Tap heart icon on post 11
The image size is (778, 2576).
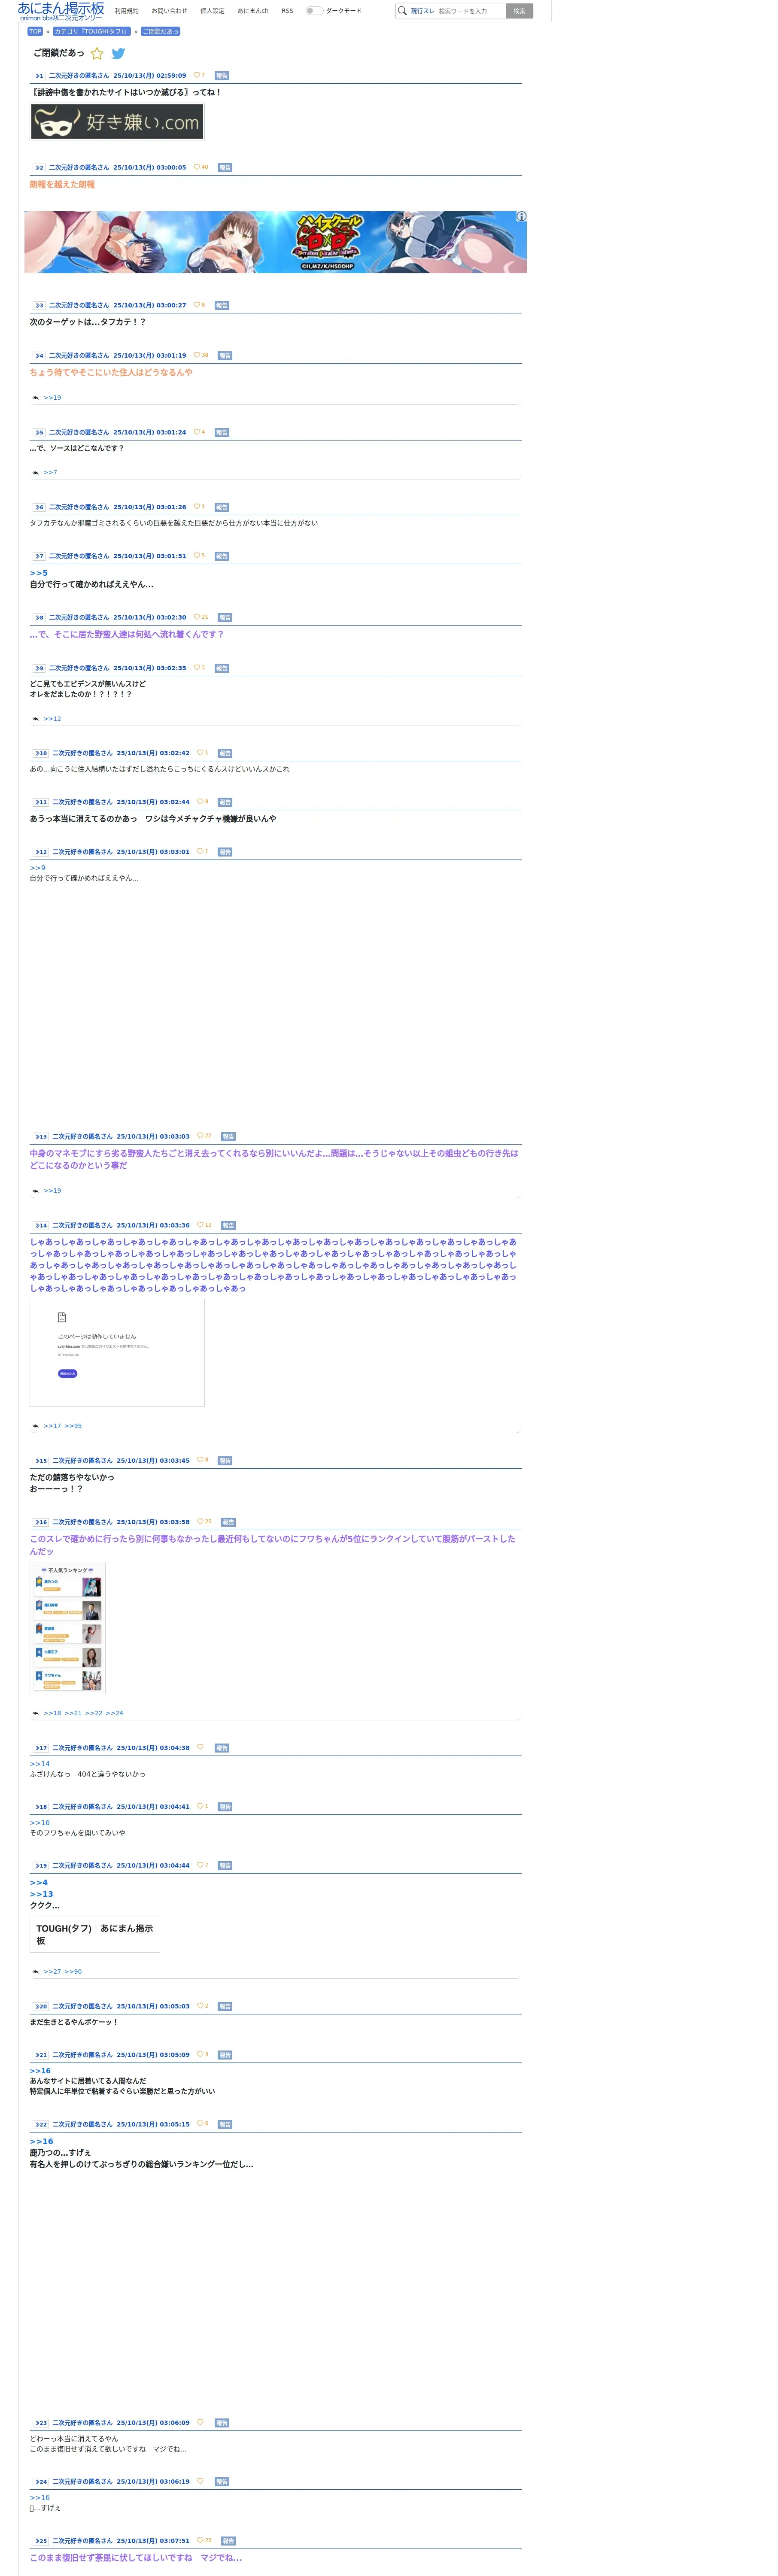point(200,801)
